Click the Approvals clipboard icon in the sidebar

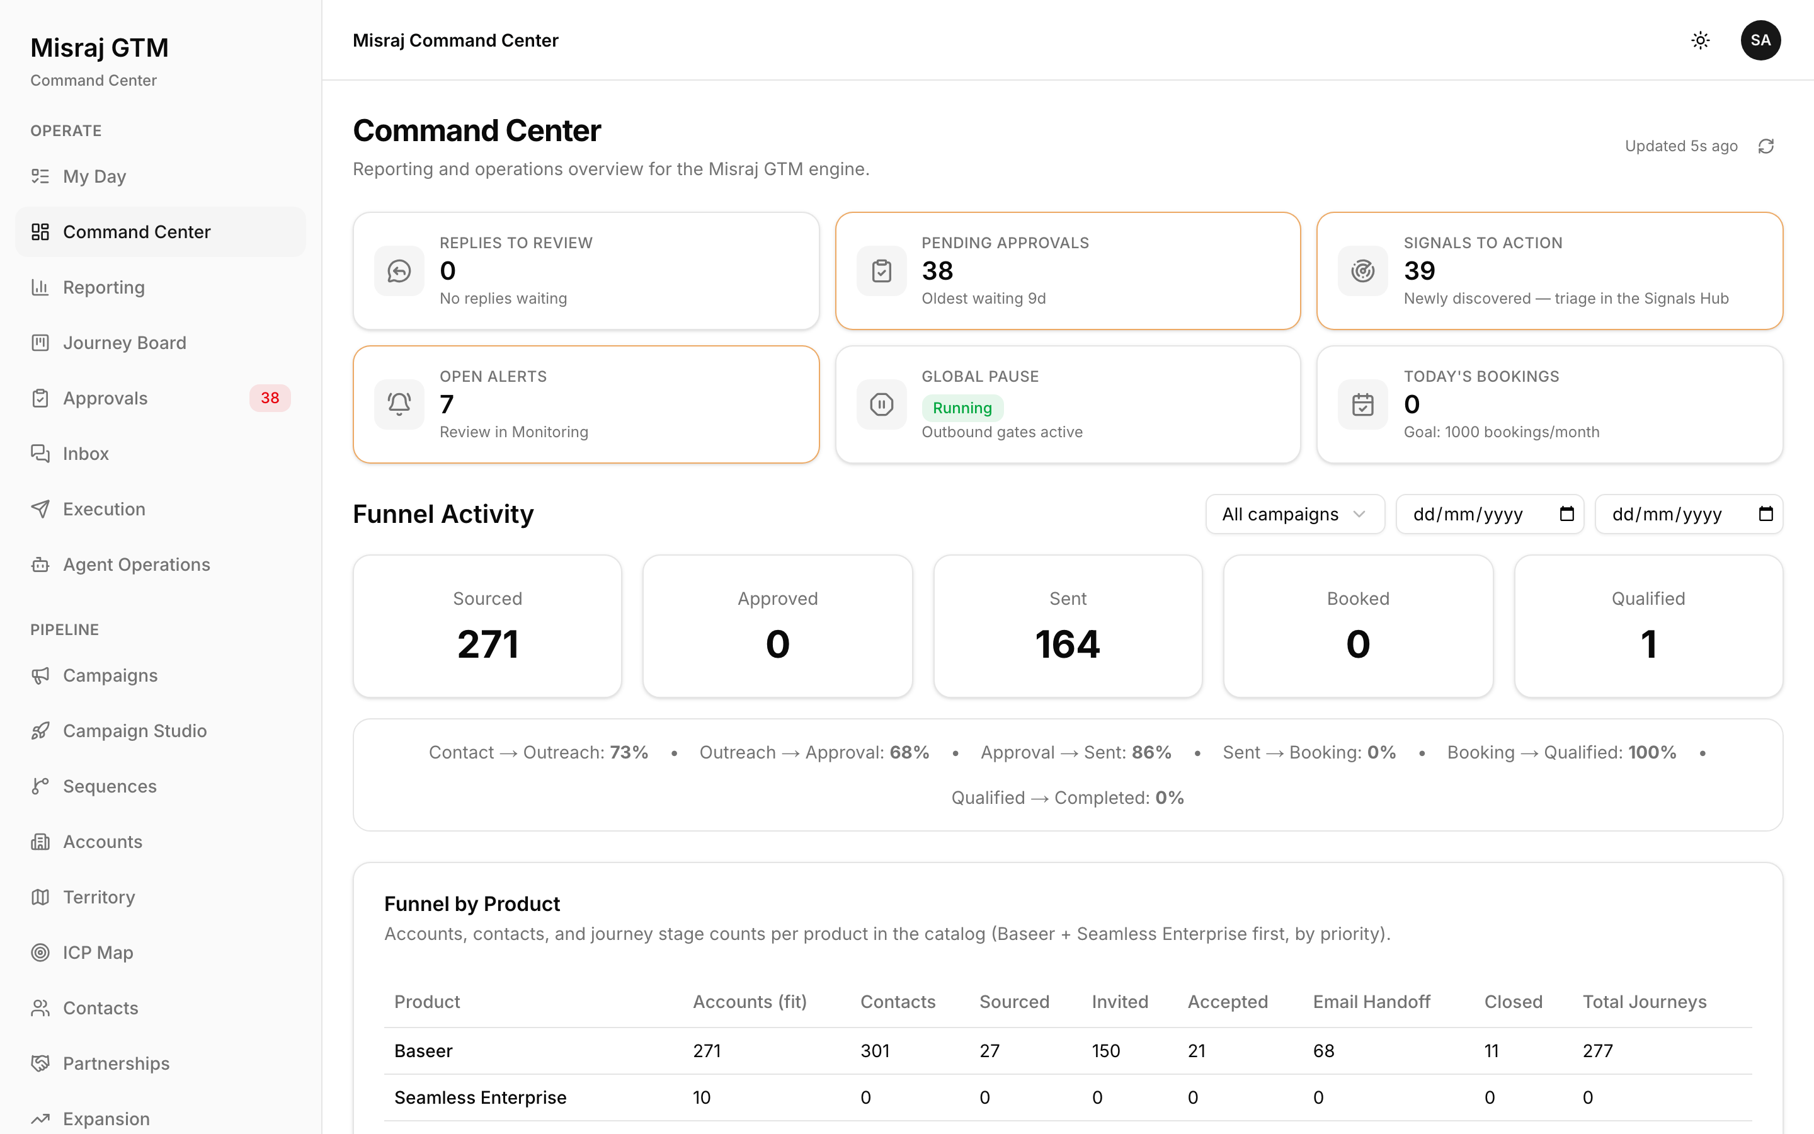[x=40, y=398]
